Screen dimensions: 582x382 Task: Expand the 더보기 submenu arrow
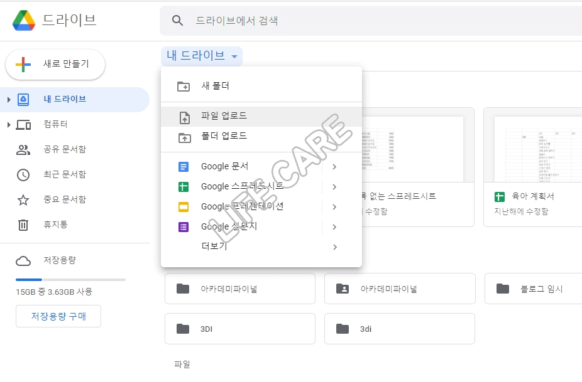(335, 247)
